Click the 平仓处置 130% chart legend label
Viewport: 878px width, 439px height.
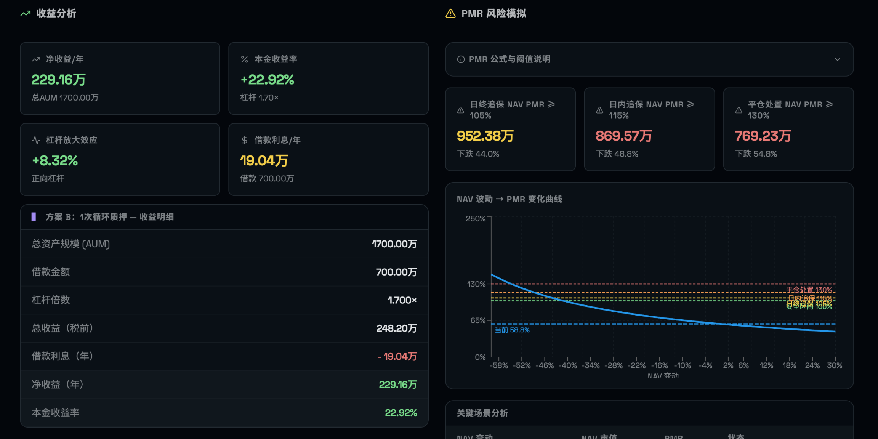click(x=809, y=290)
